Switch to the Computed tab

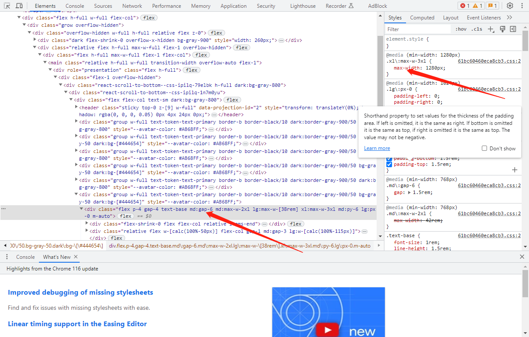422,17
